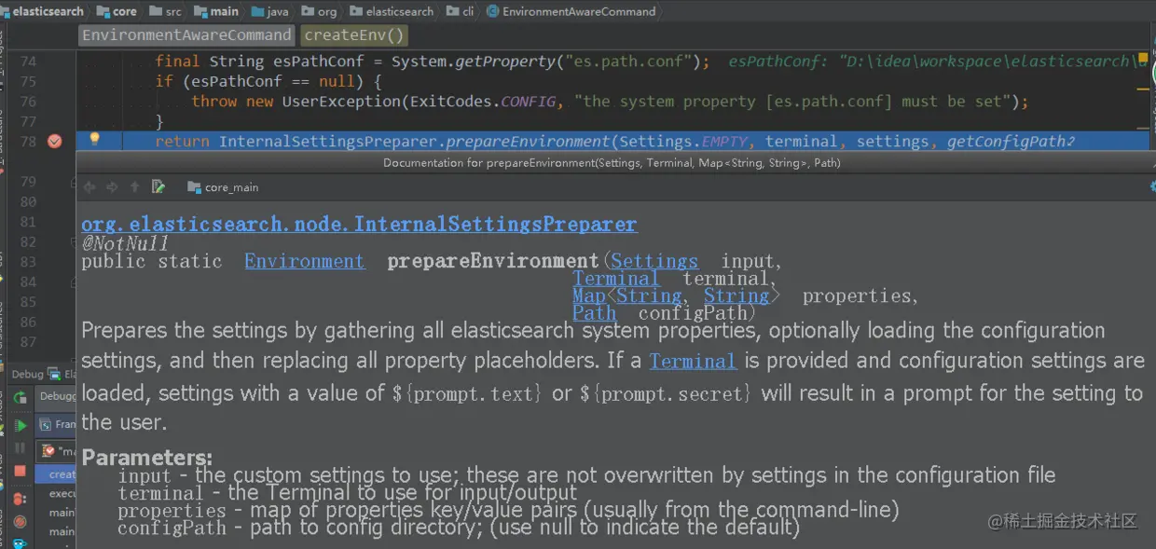The image size is (1156, 549).
Task: Click esPathConf inline debug value hint
Action: click(937, 62)
